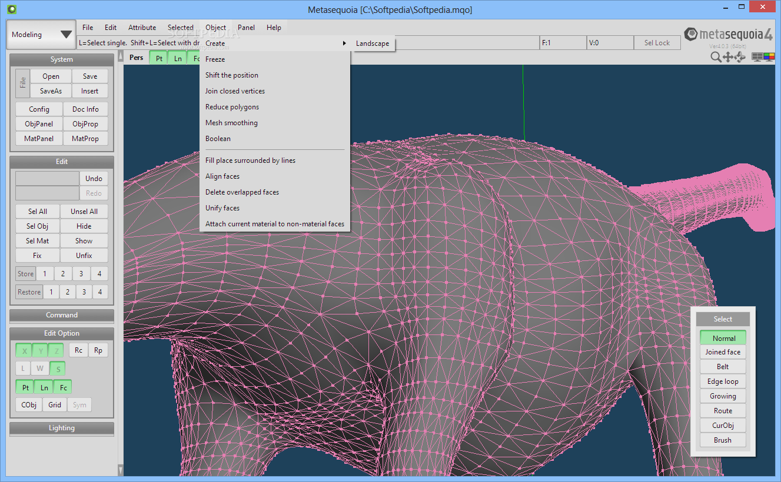The width and height of the screenshot is (781, 482).
Task: Select the magnifier zoom view icon
Action: (715, 57)
